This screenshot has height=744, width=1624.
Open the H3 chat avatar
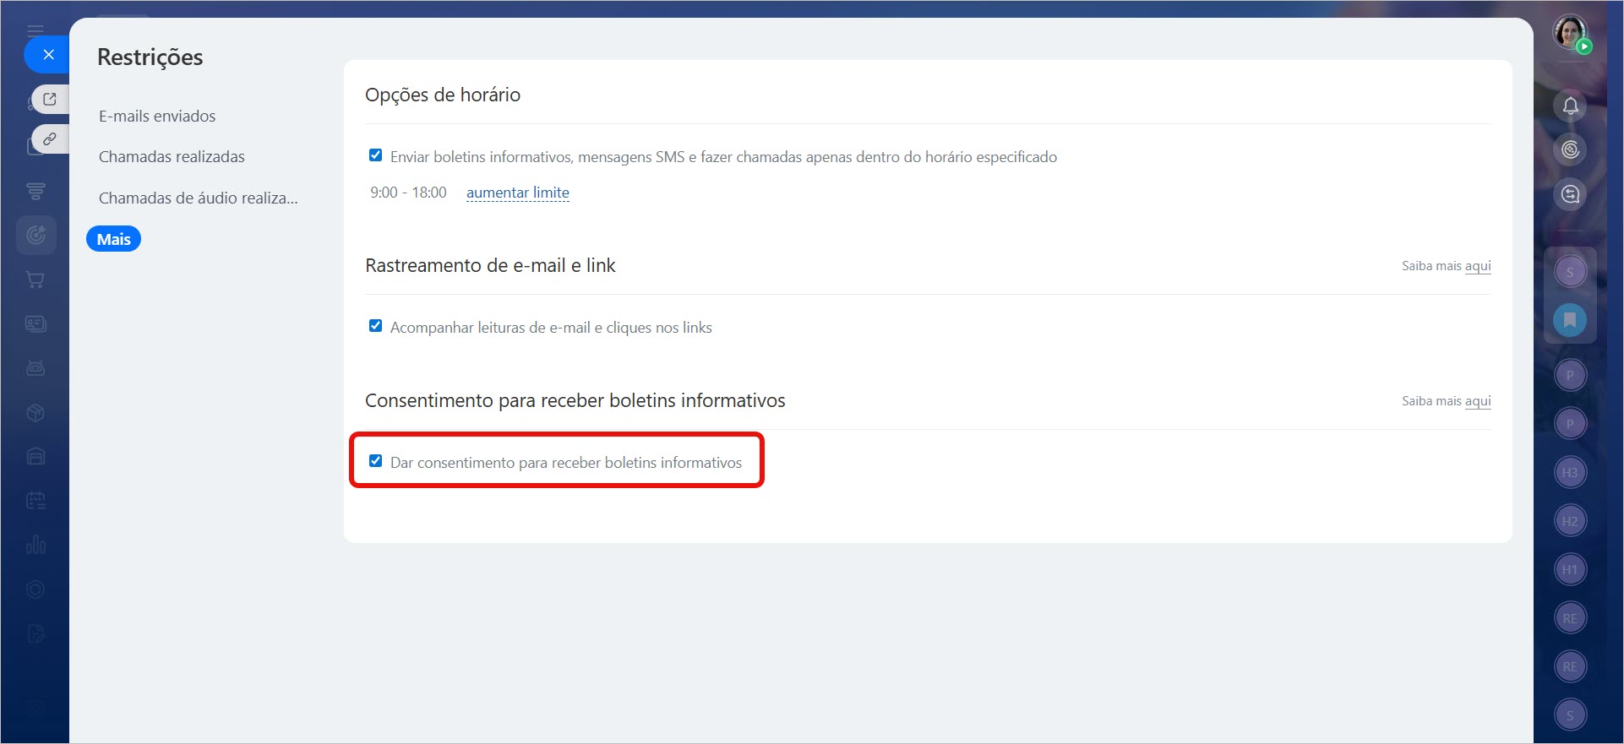click(1570, 472)
